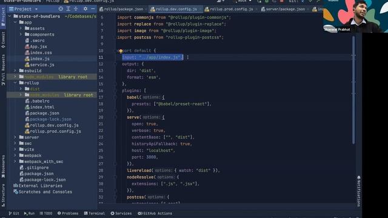Click the collapse all icon in Project panel
388x218 pixels.
tap(76, 9)
